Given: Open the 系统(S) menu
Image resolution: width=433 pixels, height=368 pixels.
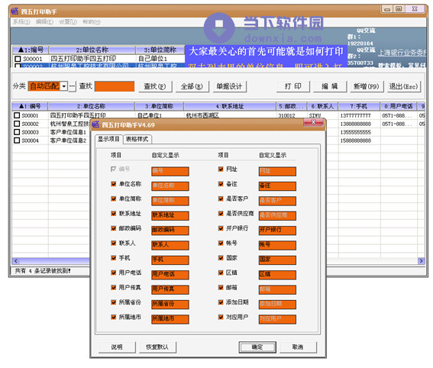Looking at the screenshot, I should pos(21,22).
